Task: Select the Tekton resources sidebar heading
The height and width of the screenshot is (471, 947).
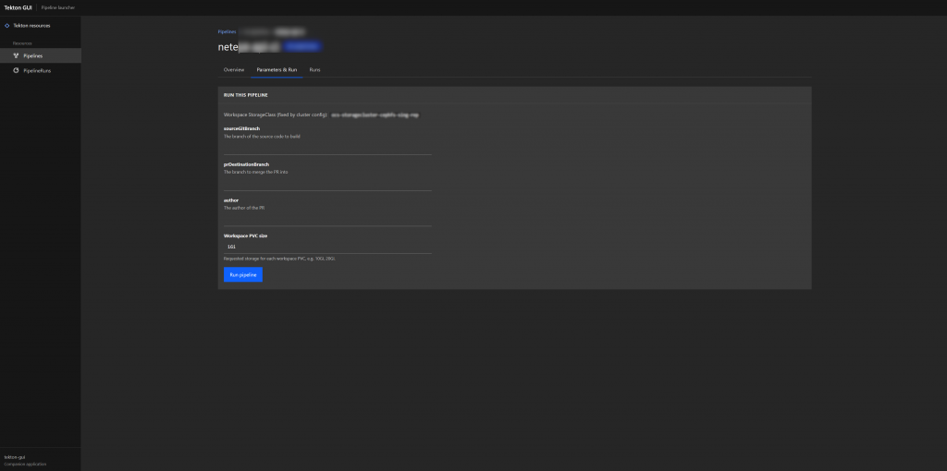Action: coord(31,25)
